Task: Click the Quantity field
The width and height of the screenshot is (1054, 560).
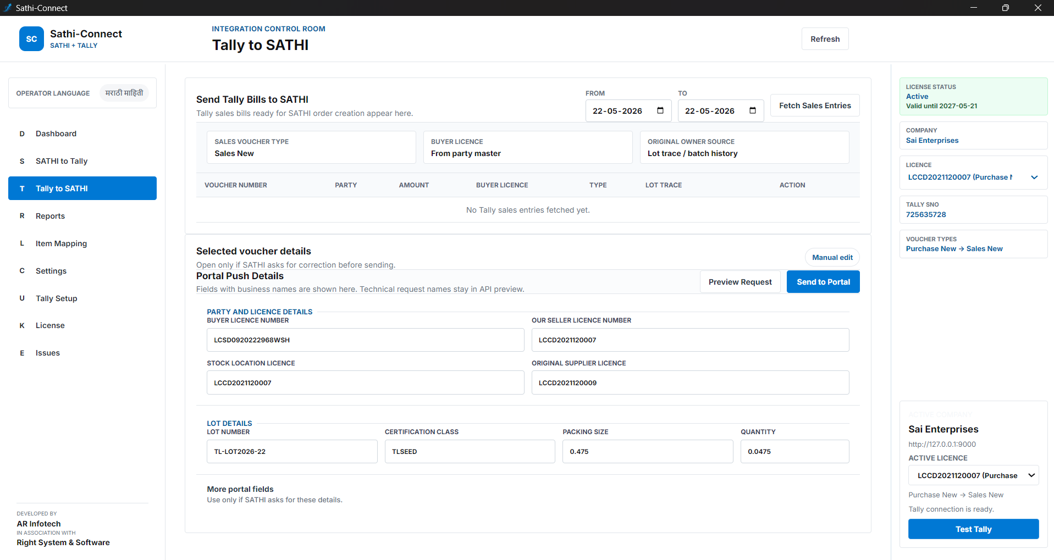Action: click(x=794, y=452)
